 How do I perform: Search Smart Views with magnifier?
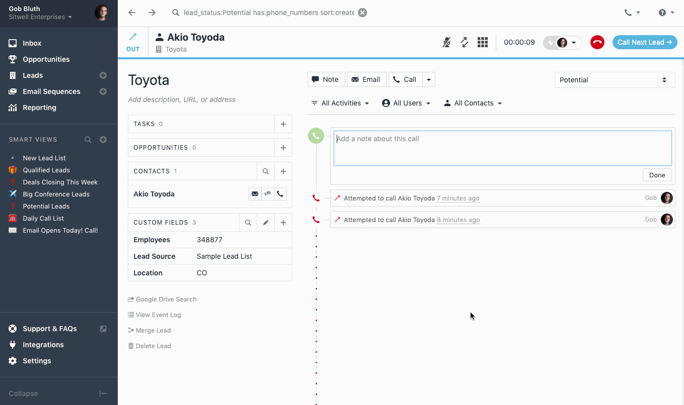tap(88, 140)
